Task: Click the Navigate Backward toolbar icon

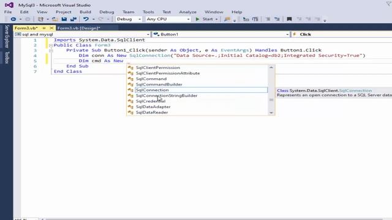Action: pyautogui.click(x=13, y=19)
